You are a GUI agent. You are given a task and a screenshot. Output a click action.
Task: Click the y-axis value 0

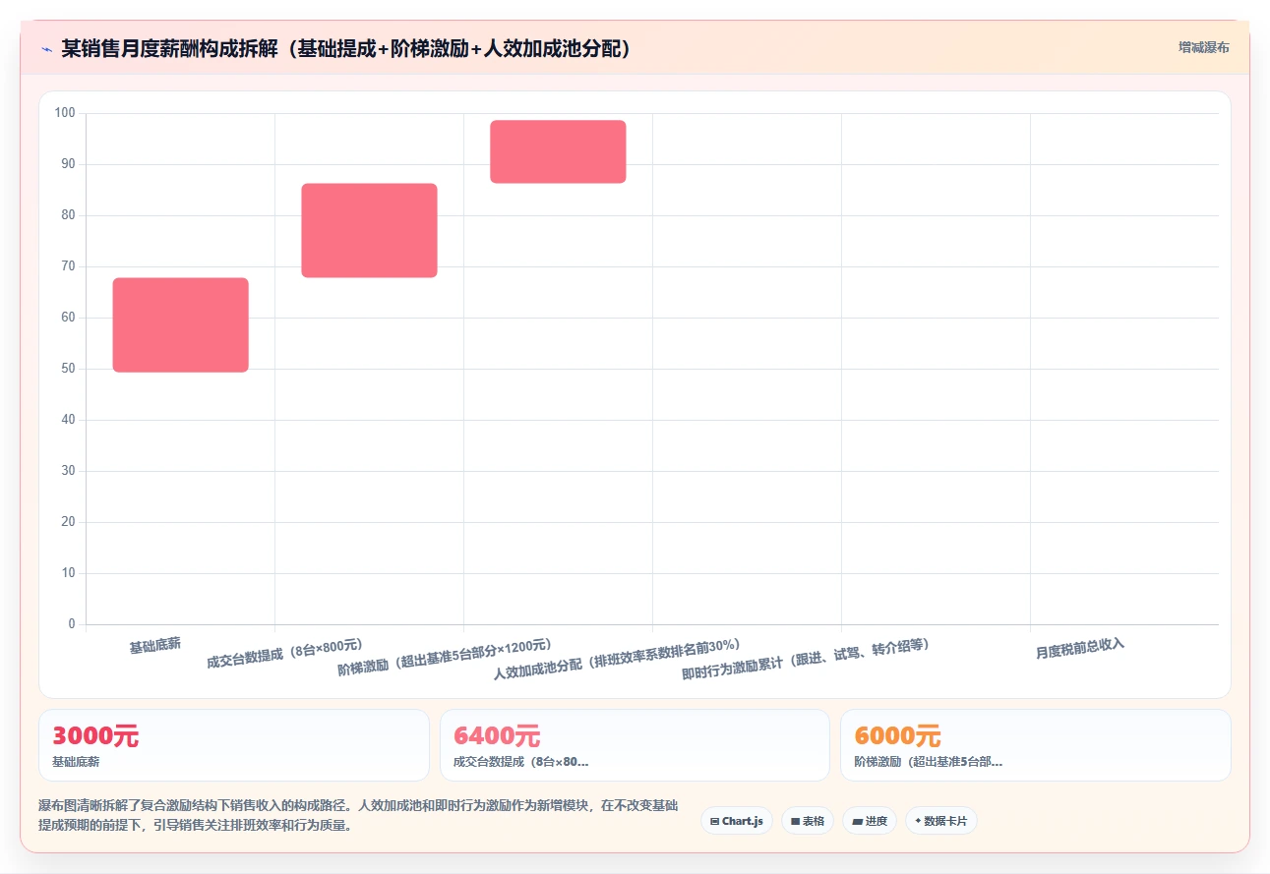tap(72, 624)
